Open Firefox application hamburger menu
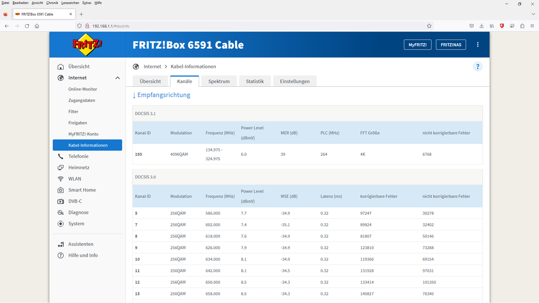Screen dimensions: 539x303 pos(532,26)
